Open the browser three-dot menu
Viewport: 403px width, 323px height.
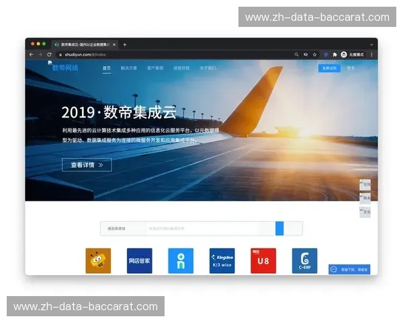pos(371,55)
